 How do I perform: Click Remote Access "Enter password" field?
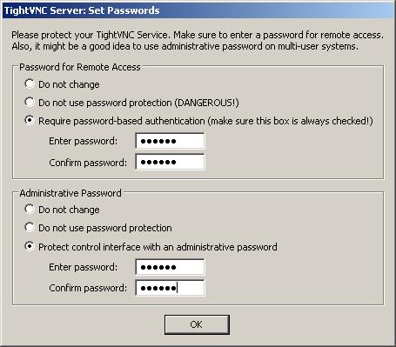coord(170,141)
